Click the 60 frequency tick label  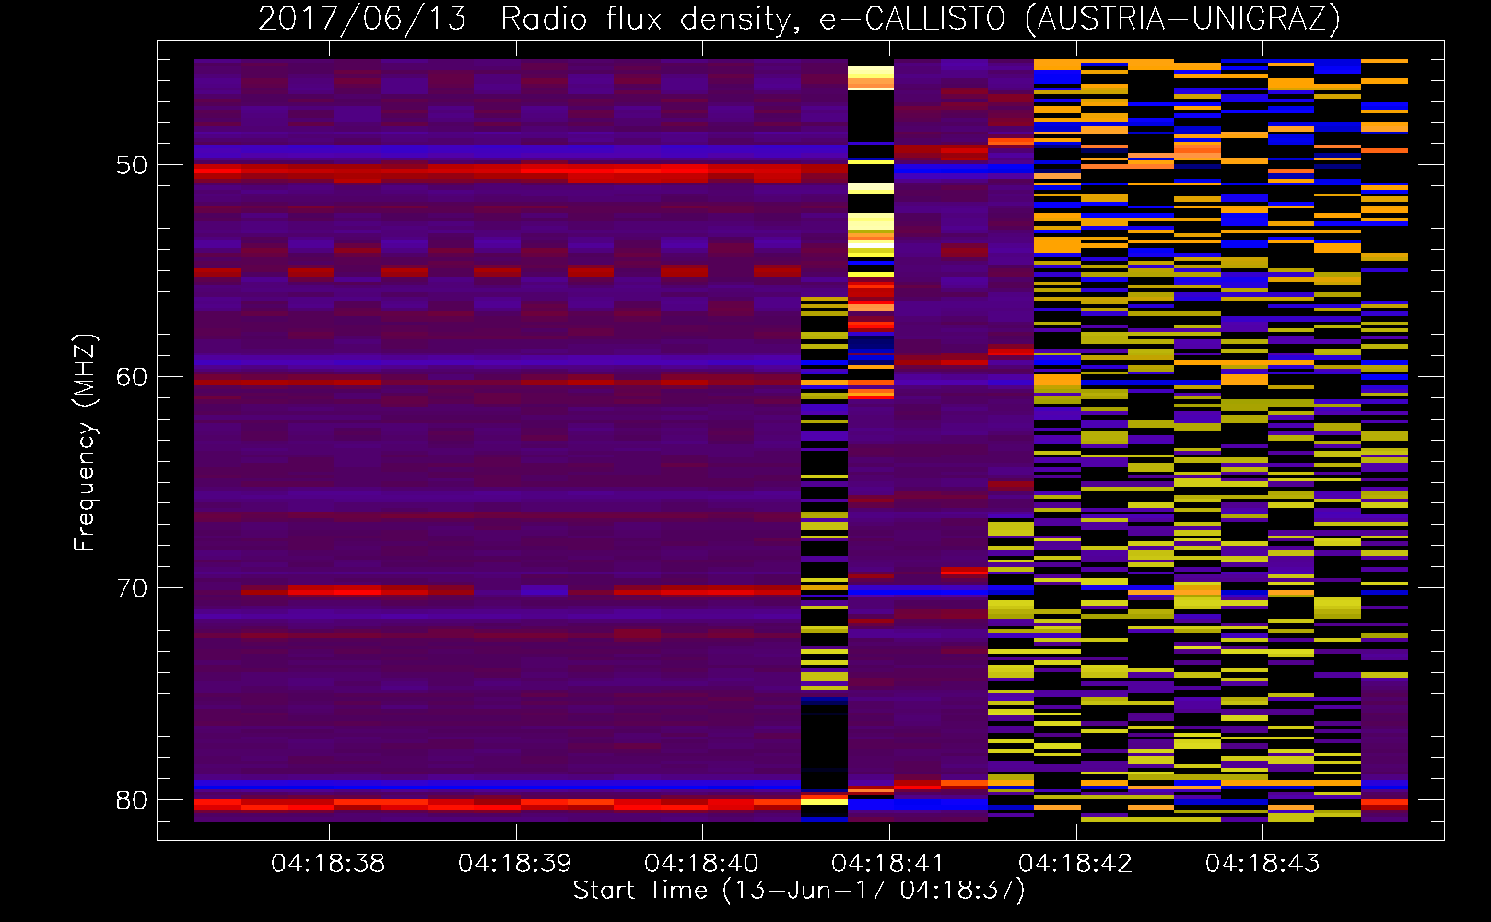pyautogui.click(x=132, y=377)
